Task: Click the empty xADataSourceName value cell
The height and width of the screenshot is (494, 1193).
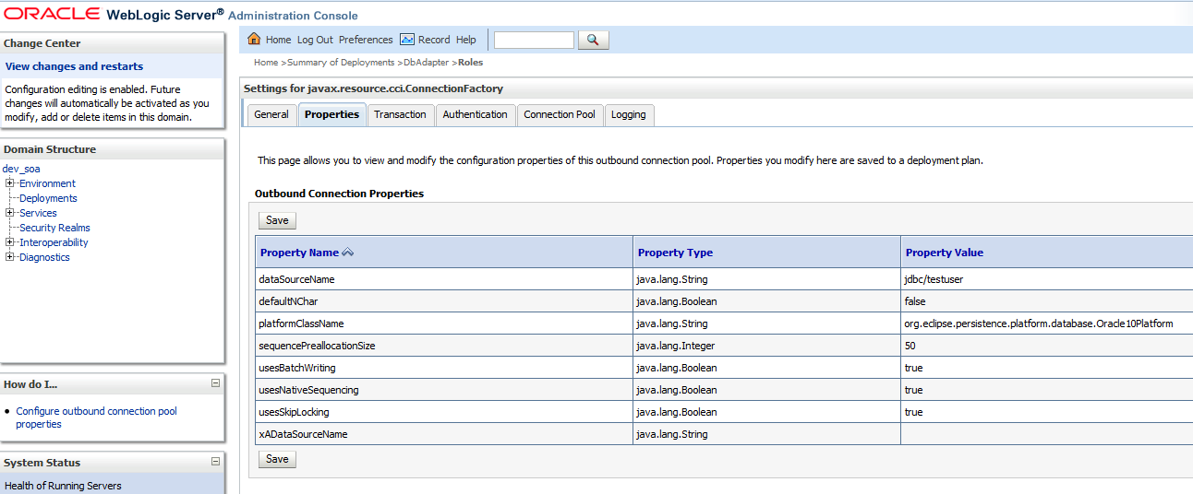Action: click(x=1046, y=434)
